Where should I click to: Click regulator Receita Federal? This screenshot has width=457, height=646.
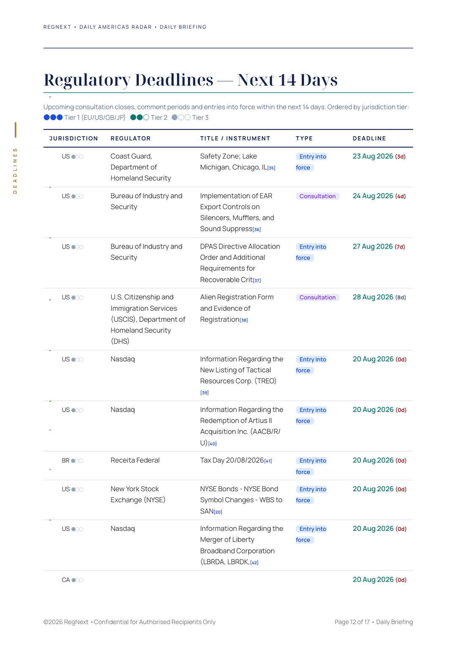click(x=135, y=460)
